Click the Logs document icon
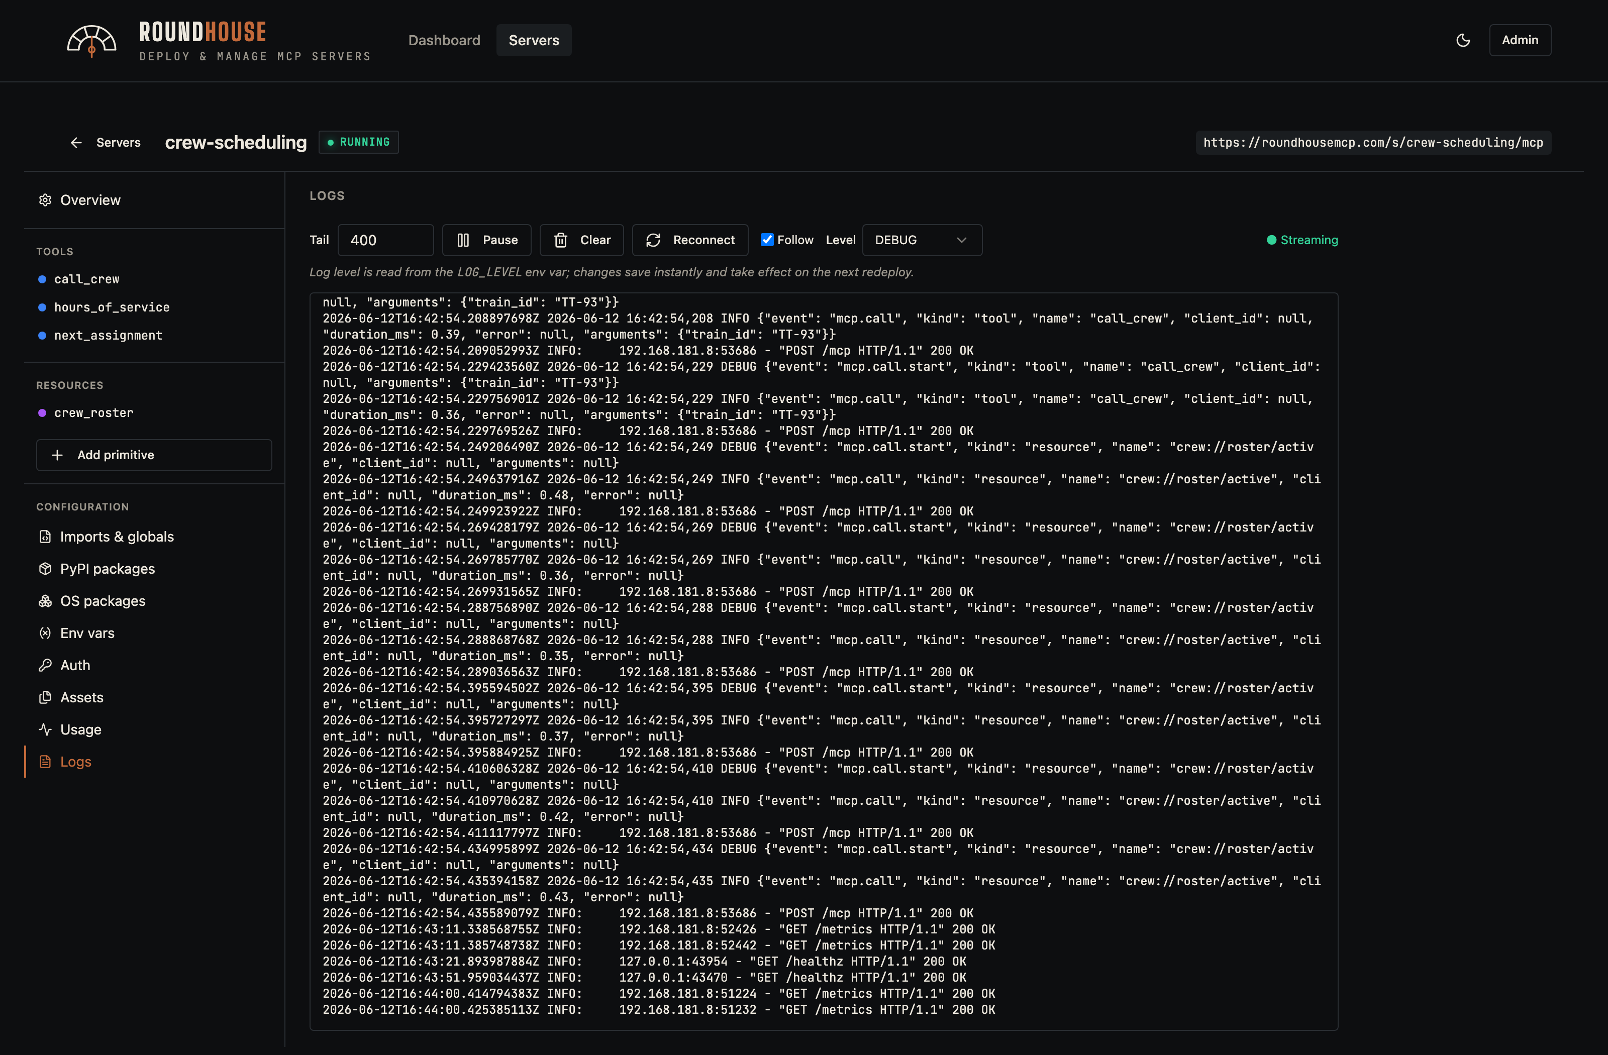 point(45,761)
